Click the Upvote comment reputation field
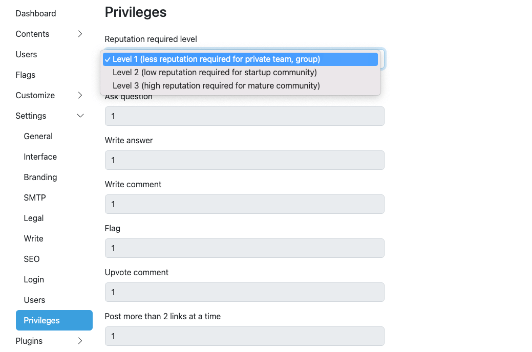 [244, 292]
